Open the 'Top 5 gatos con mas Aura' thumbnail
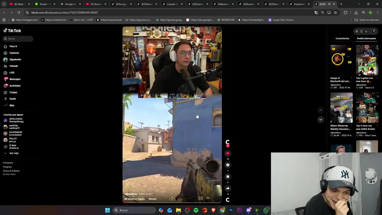The image size is (382, 215). pyautogui.click(x=367, y=60)
